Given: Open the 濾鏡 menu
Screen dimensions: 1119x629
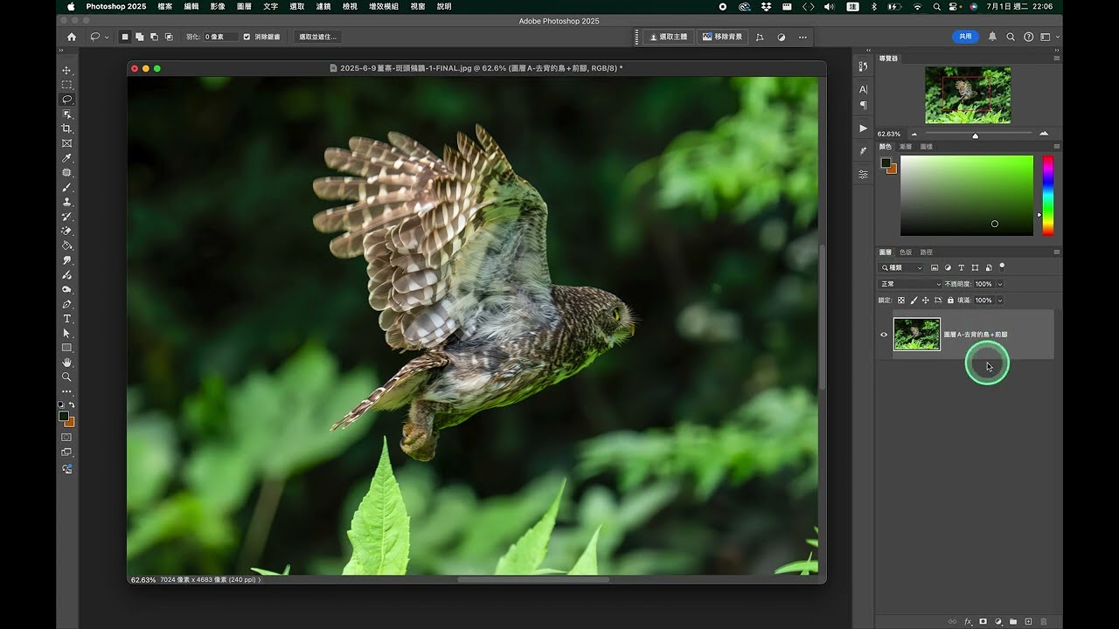Looking at the screenshot, I should click(323, 6).
